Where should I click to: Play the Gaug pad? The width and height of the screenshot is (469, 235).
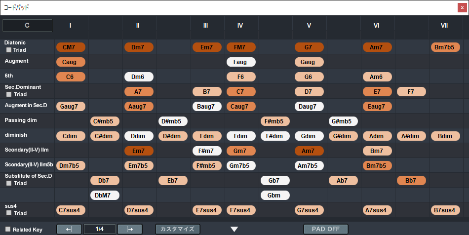pos(309,62)
